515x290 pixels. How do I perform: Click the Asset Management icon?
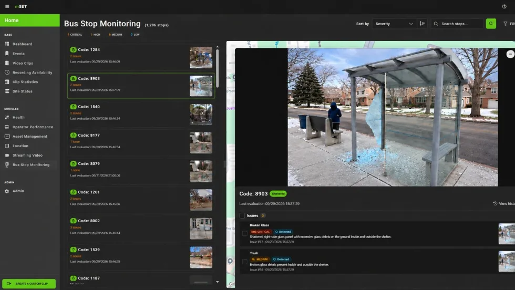pos(7,136)
